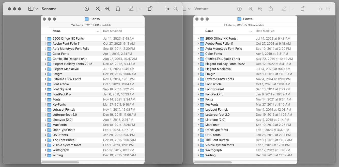Open sidebar view menu chevron in Sonoma window
This screenshot has height=167, width=339.
[x=37, y=9]
